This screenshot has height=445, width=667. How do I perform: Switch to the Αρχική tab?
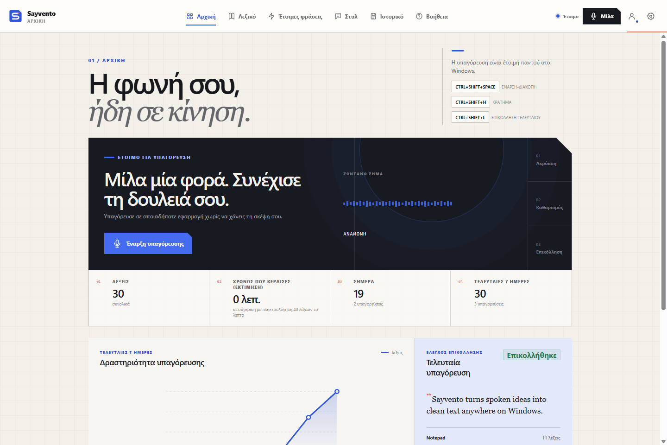pos(201,17)
